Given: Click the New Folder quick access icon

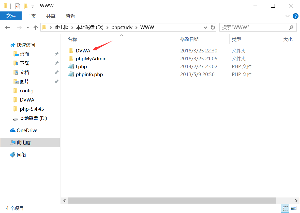Looking at the screenshot, I should click(25, 6).
